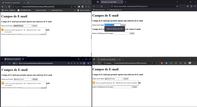
Task: Toggle the Opera VPN badge
Action: coord(14,63)
